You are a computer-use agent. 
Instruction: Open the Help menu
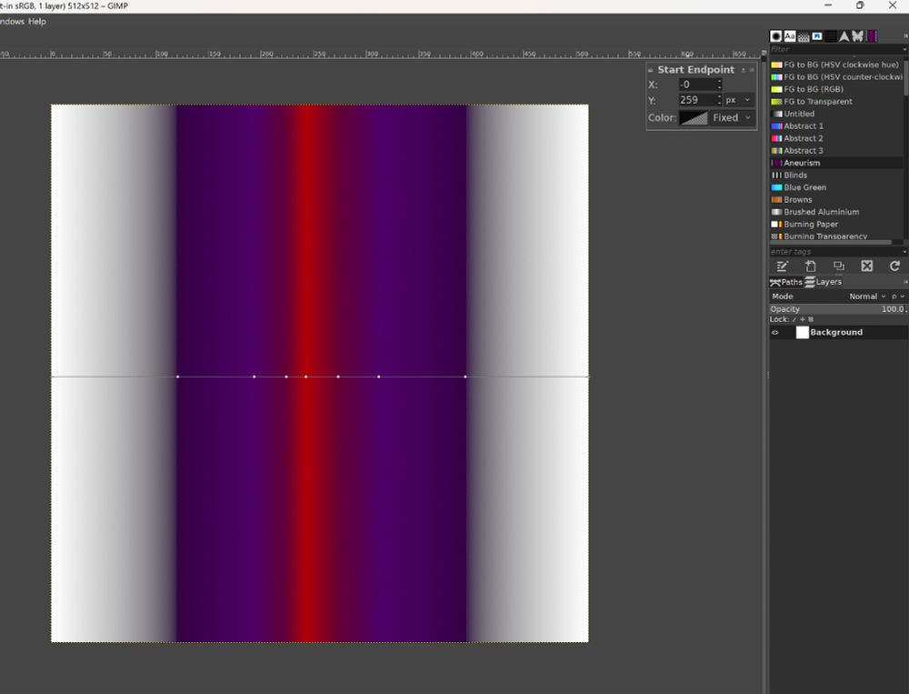(37, 22)
